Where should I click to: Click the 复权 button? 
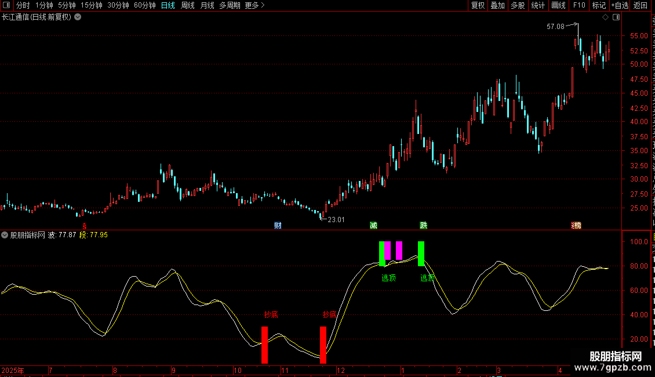(x=478, y=5)
